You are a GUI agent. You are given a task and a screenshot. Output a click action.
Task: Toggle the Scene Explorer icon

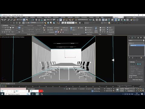(97, 20)
